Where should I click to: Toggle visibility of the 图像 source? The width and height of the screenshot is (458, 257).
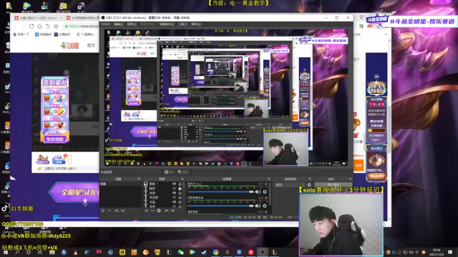(x=174, y=184)
